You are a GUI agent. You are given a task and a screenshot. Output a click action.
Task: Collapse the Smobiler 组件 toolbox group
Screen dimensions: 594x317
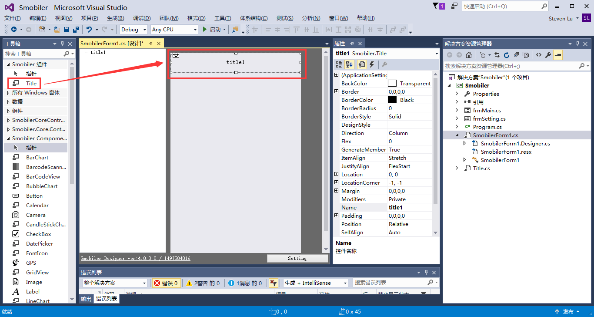coord(8,64)
